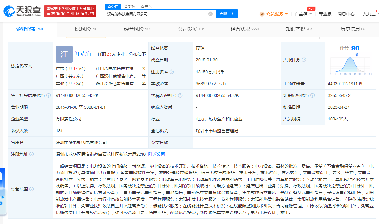Select the 企业背景 tab
Screen dimensions: 379x224
coord(30,29)
